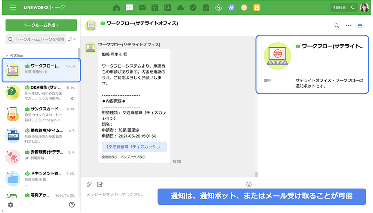This screenshot has width=373, height=213.
Task: Open the user profile avatar
Action: pyautogui.click(x=364, y=7)
